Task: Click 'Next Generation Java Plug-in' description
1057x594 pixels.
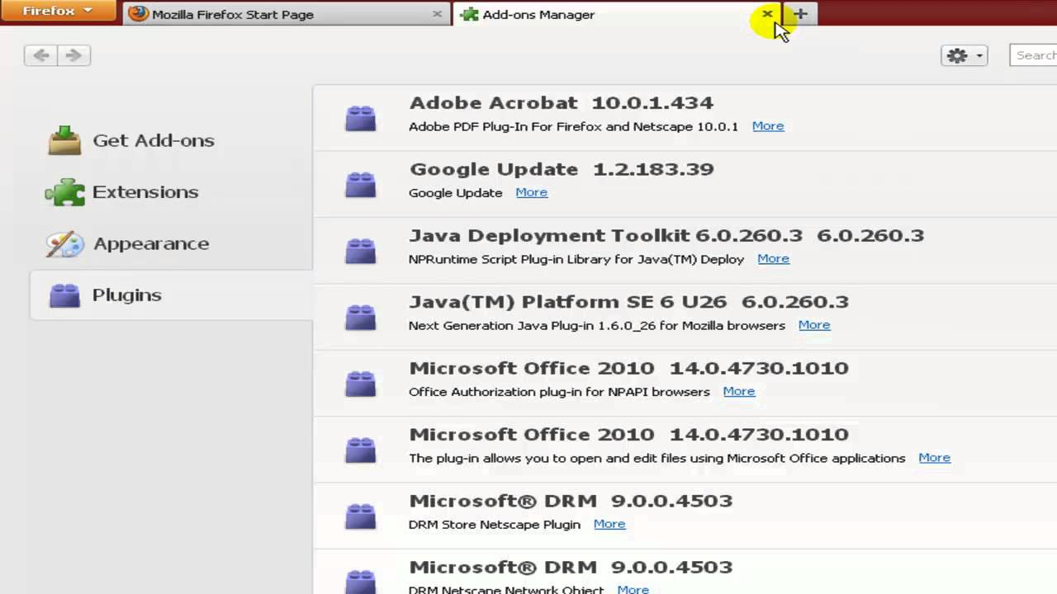Action: pyautogui.click(x=597, y=325)
